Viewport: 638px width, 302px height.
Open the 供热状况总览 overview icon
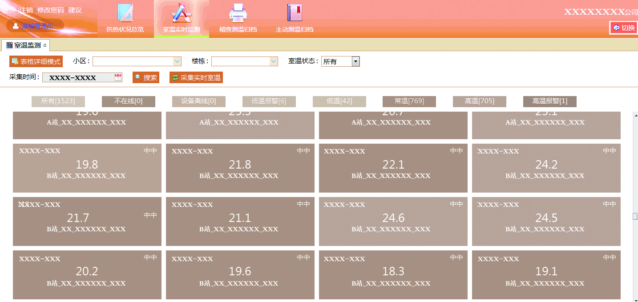[125, 13]
